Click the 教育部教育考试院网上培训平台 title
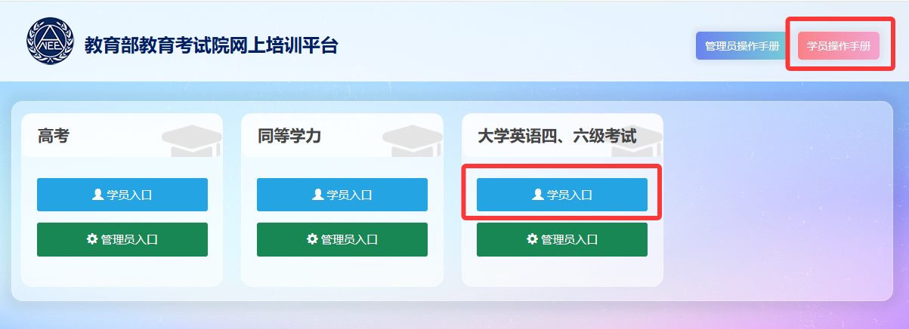The height and width of the screenshot is (329, 909). tap(212, 46)
